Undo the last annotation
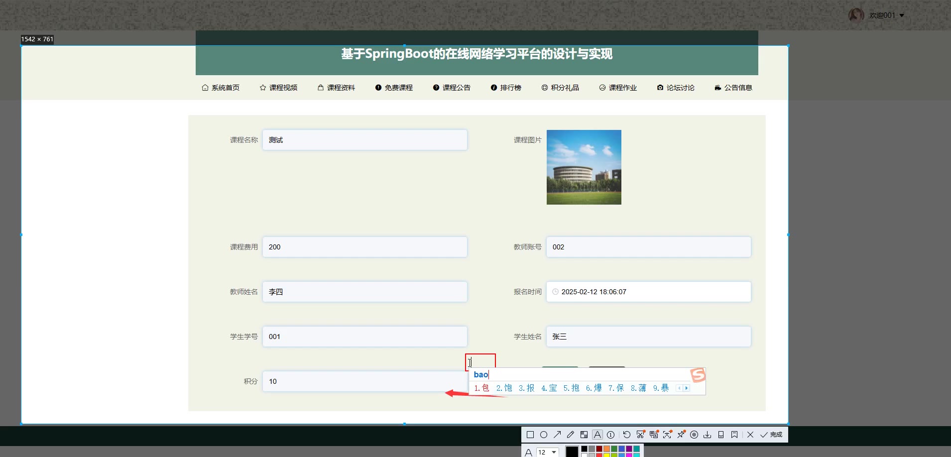The width and height of the screenshot is (951, 457). click(627, 435)
